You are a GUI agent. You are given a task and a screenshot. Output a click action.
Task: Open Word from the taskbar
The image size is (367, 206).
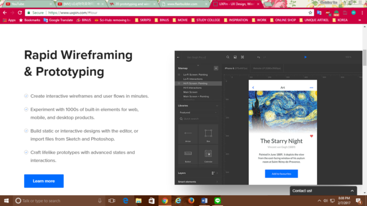(x=204, y=201)
